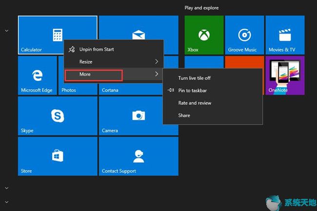Screen dimensions: 317x211
Task: Select the More menu entry
Action: point(114,74)
